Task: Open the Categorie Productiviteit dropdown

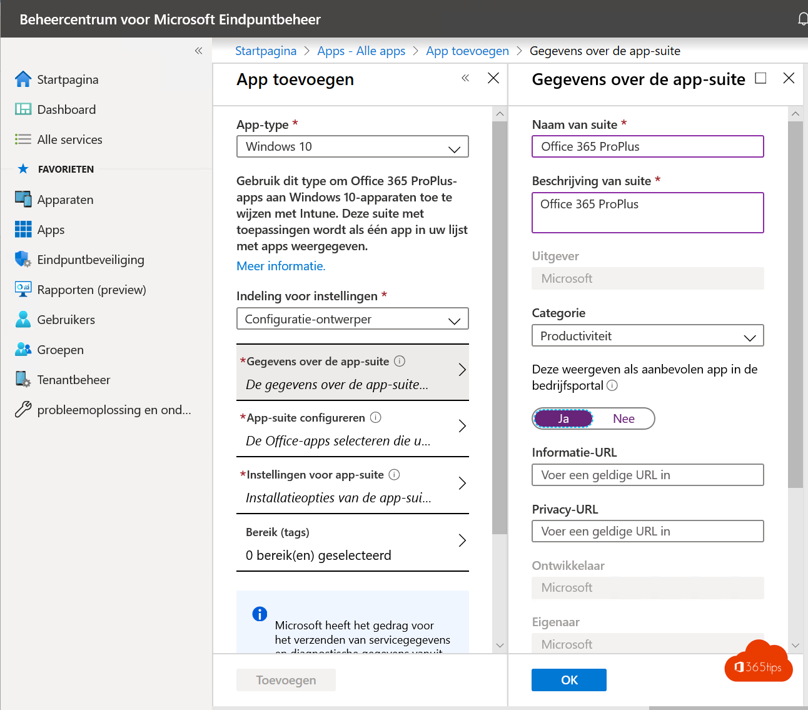Action: tap(648, 336)
